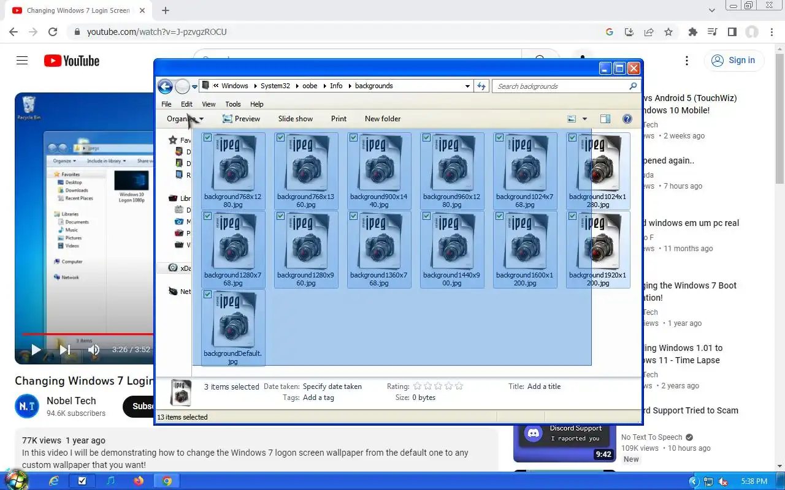The height and width of the screenshot is (490, 785).
Task: Click the change view icon in Explorer
Action: (572, 119)
